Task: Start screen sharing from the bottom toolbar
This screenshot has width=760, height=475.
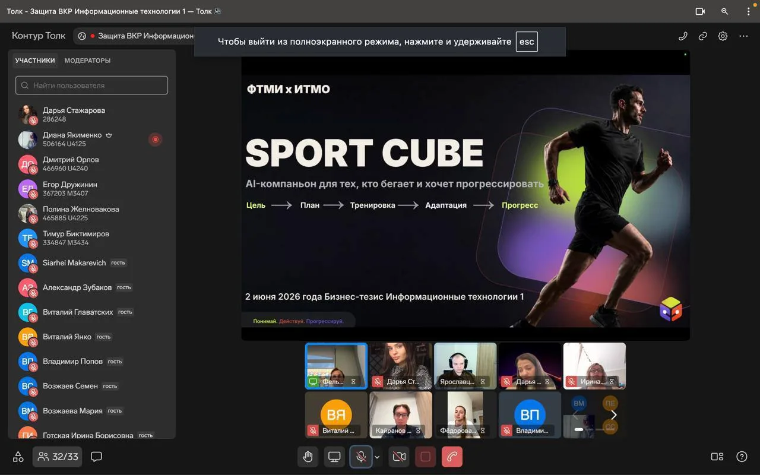Action: pos(334,457)
